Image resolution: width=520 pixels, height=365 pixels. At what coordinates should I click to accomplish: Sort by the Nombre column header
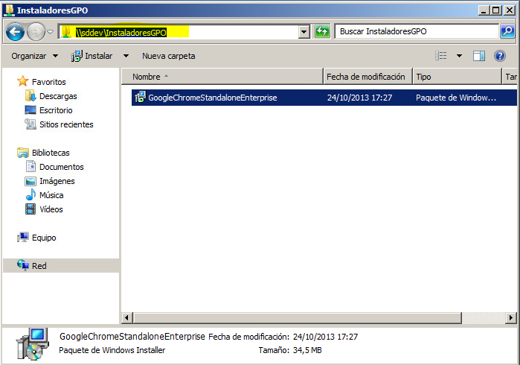222,77
